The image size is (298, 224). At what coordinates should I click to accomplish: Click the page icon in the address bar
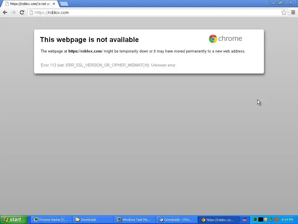(x=31, y=13)
